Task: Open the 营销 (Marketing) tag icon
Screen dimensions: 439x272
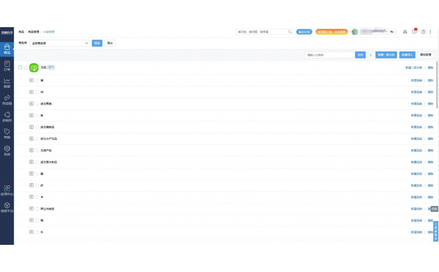Action: (7, 134)
